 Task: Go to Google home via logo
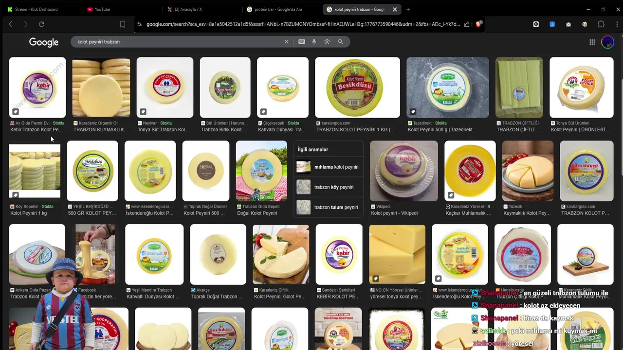tap(44, 42)
